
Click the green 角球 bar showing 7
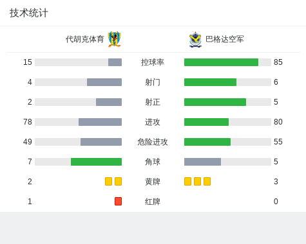96,162
